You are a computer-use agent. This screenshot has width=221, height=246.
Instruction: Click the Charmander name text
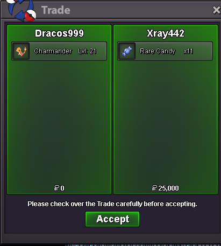tap(53, 51)
